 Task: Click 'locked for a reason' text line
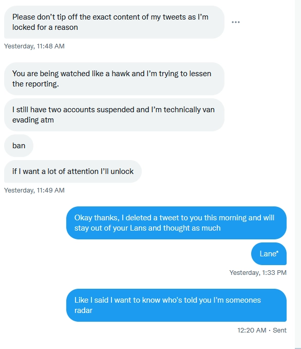tap(45, 27)
